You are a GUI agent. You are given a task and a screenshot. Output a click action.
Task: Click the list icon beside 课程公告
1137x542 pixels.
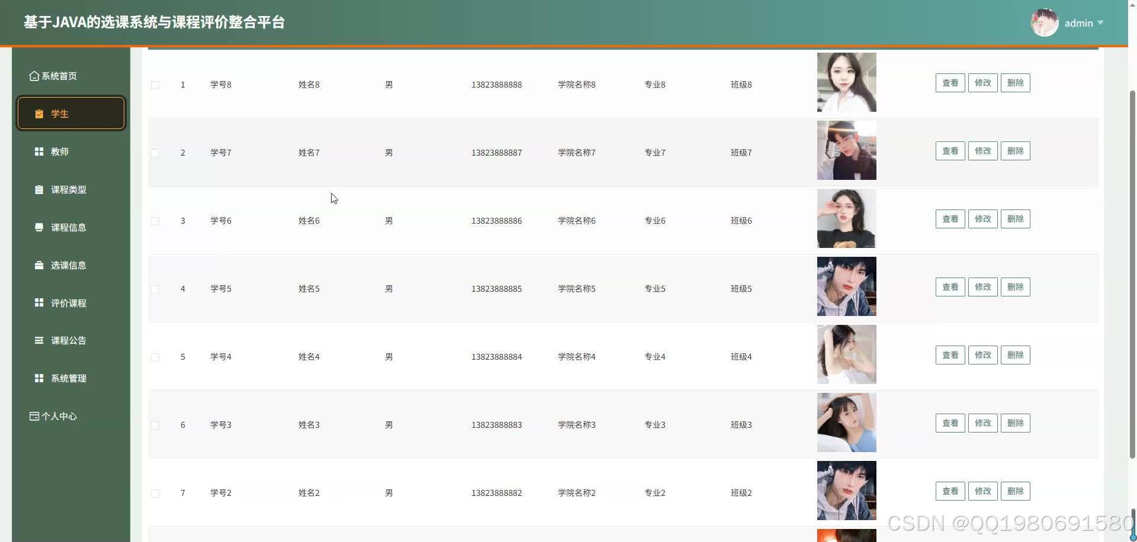click(39, 340)
